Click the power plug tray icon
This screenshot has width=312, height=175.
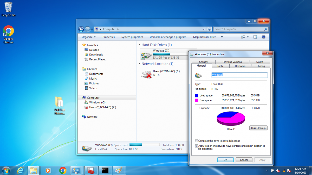pyautogui.click(x=272, y=171)
